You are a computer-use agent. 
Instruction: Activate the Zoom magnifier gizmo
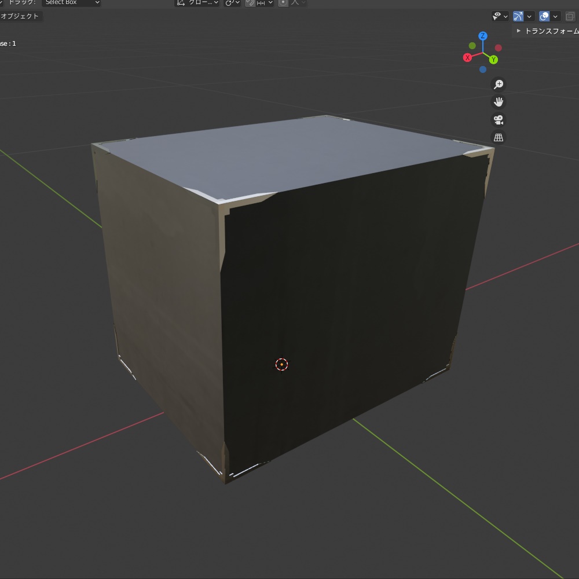coord(498,85)
